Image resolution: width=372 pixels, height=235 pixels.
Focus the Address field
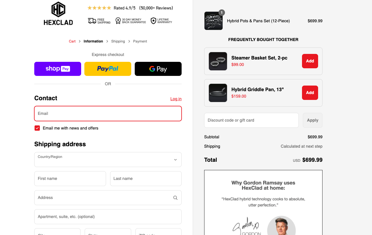pyautogui.click(x=108, y=198)
